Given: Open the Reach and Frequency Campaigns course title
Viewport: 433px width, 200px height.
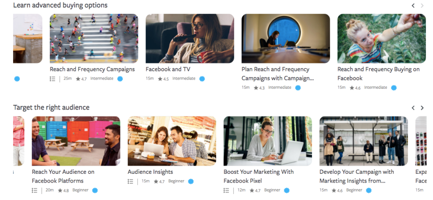Looking at the screenshot, I should click(x=92, y=69).
